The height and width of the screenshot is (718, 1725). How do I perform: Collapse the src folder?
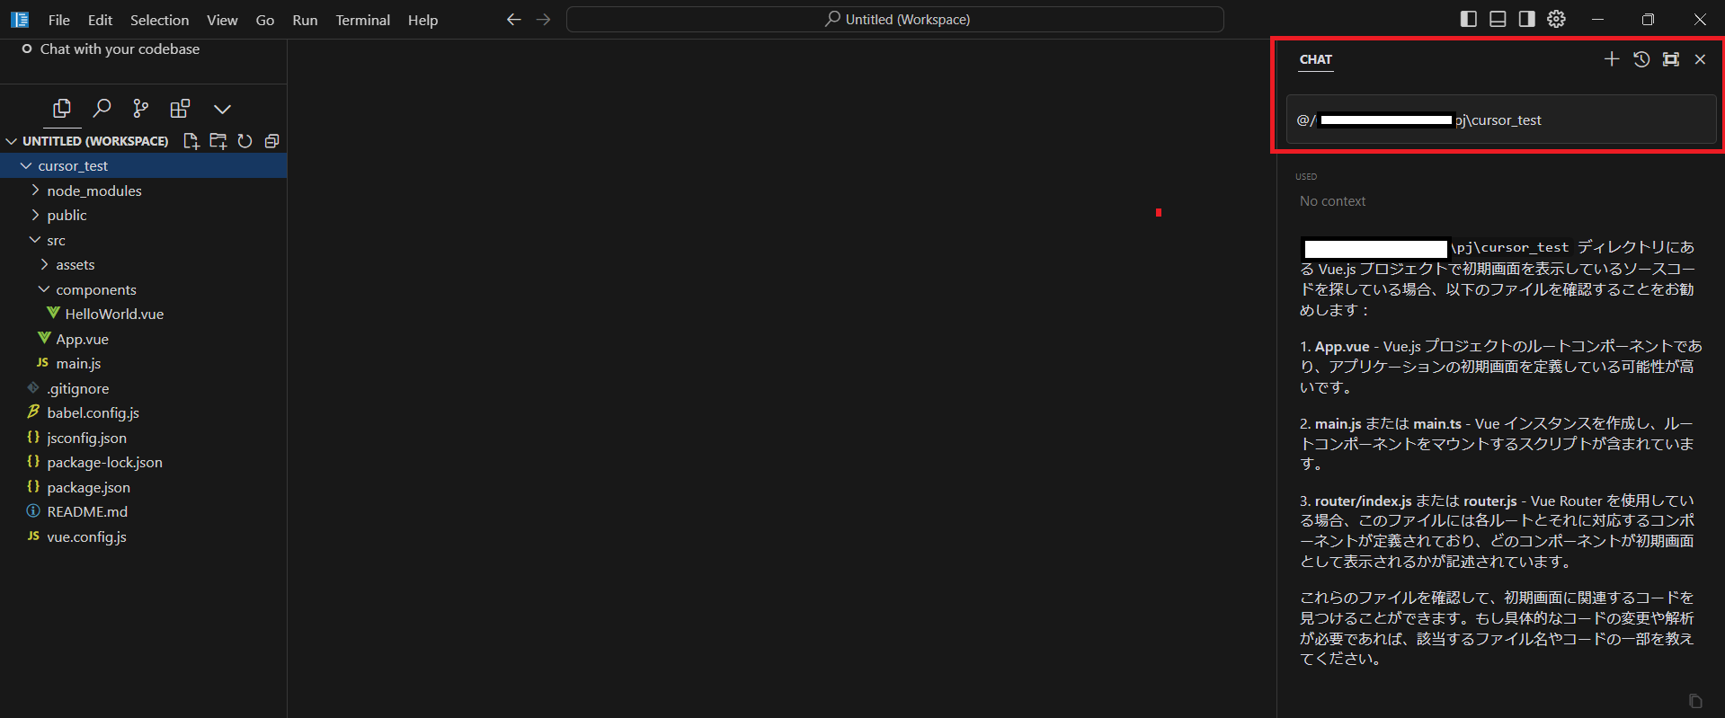pyautogui.click(x=35, y=240)
